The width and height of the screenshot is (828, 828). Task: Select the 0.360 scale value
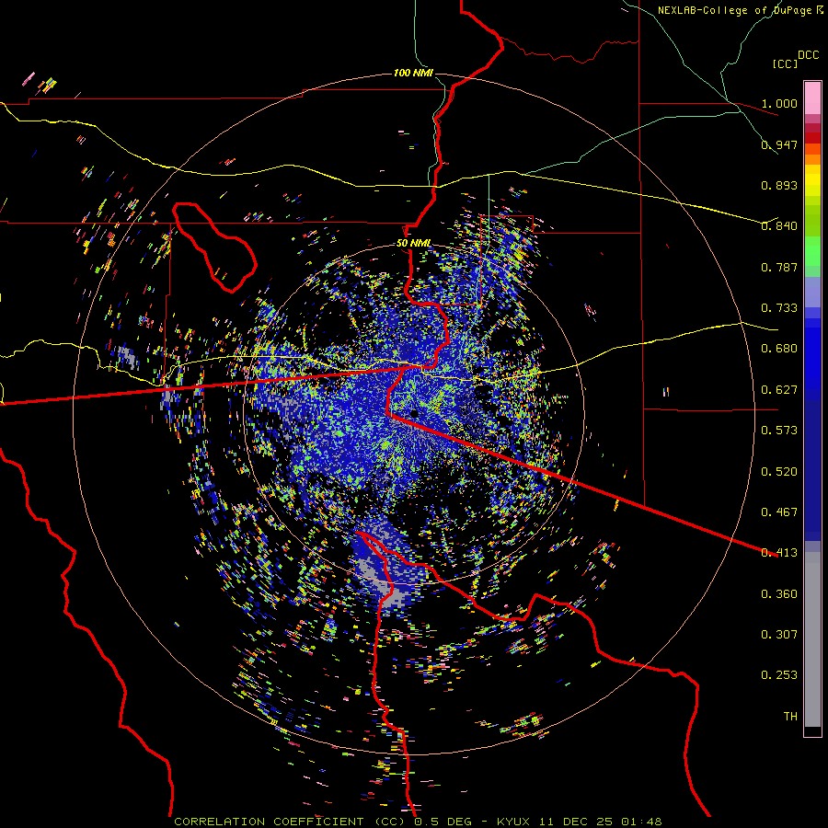[x=779, y=594]
